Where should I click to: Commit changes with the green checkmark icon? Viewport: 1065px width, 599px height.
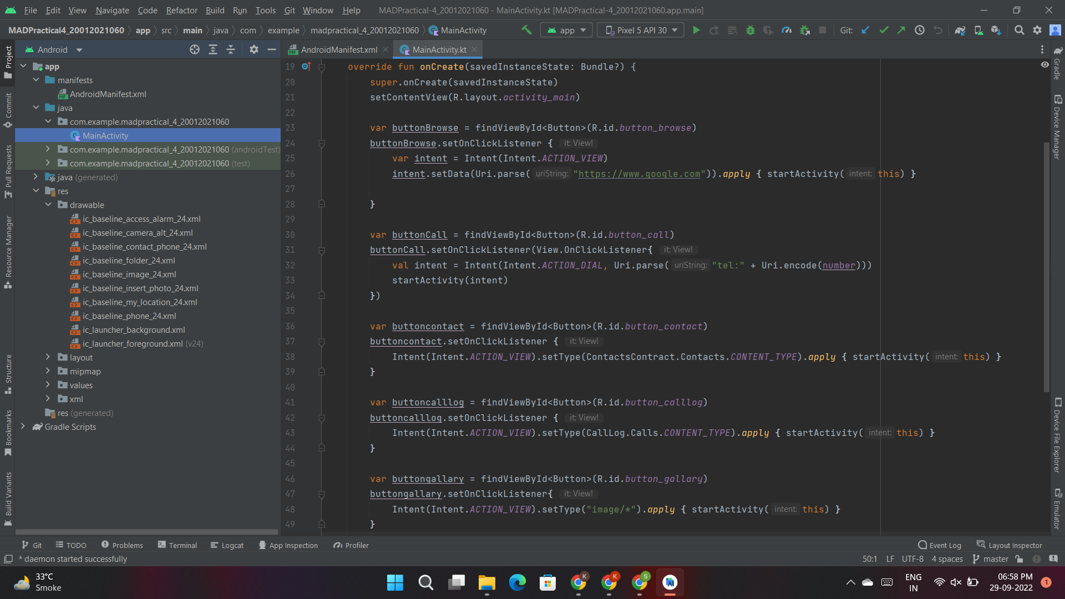coord(884,30)
